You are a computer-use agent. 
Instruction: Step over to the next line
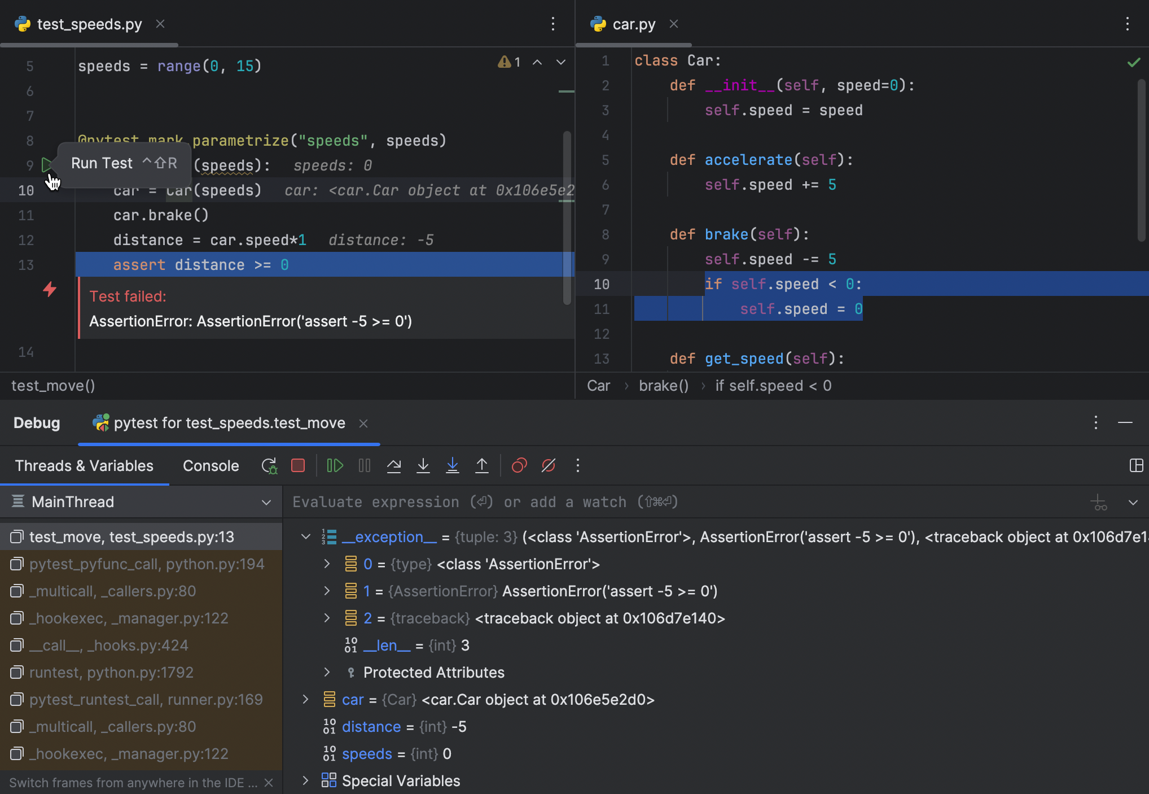point(394,465)
